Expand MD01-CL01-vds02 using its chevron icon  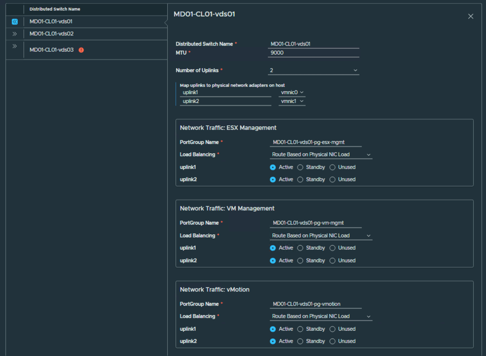click(x=15, y=34)
